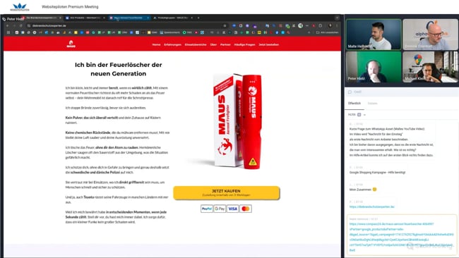Click the G Pay payment badge
Image resolution: width=459 pixels, height=258 pixels.
(x=220, y=209)
